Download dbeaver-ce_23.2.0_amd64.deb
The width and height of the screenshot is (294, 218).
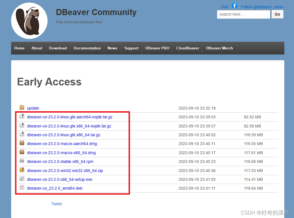click(55, 188)
